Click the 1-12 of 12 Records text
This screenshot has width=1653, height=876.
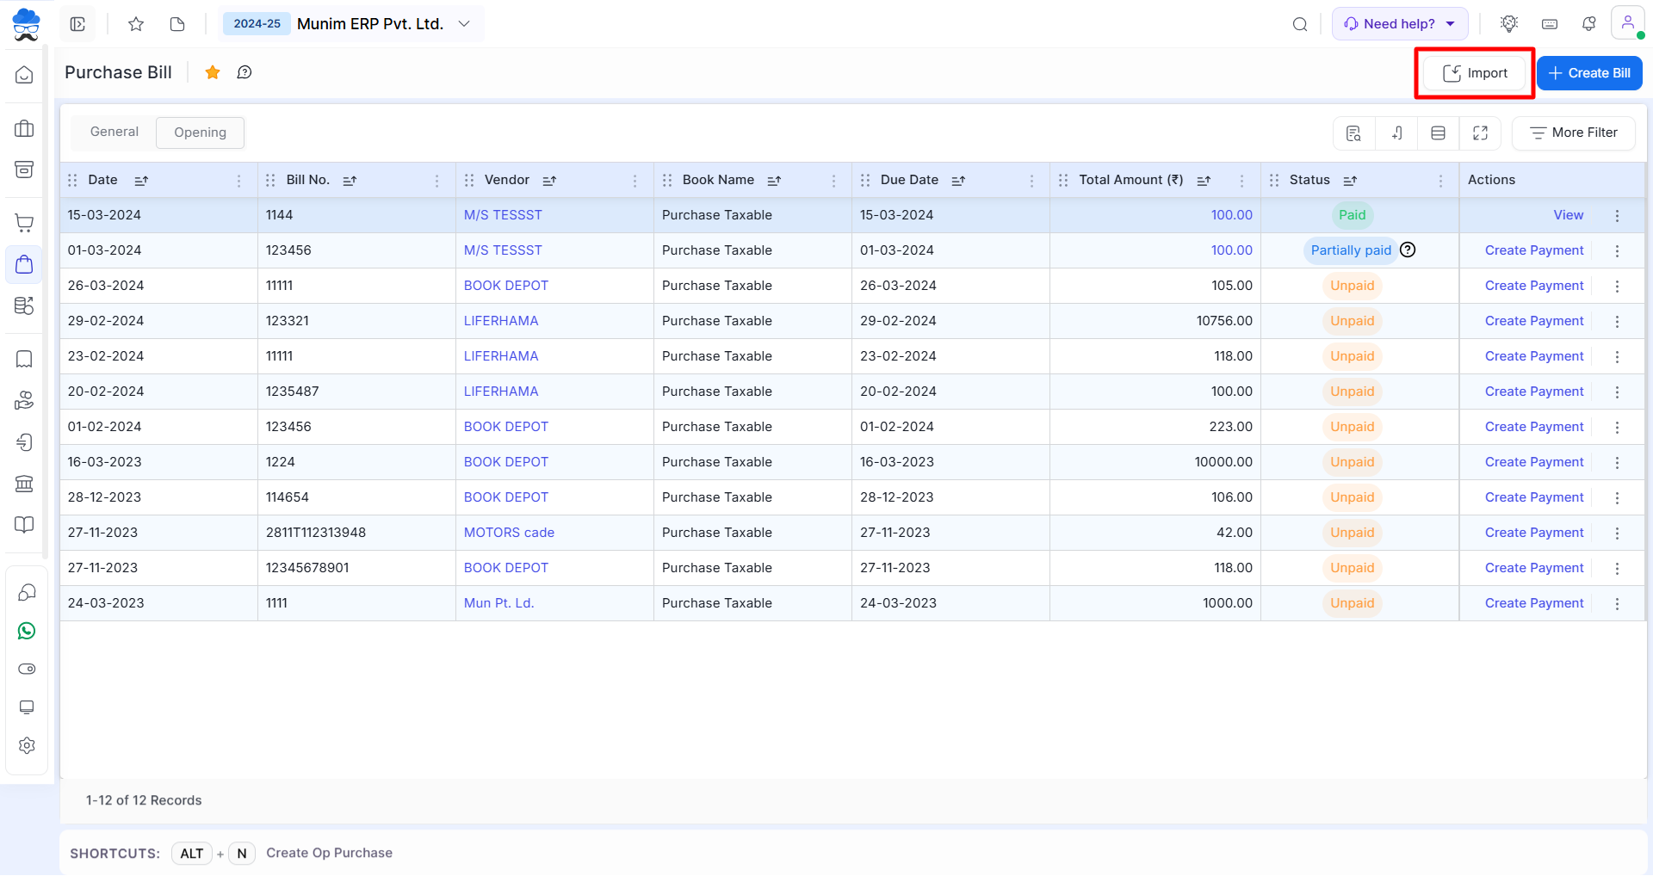(144, 800)
